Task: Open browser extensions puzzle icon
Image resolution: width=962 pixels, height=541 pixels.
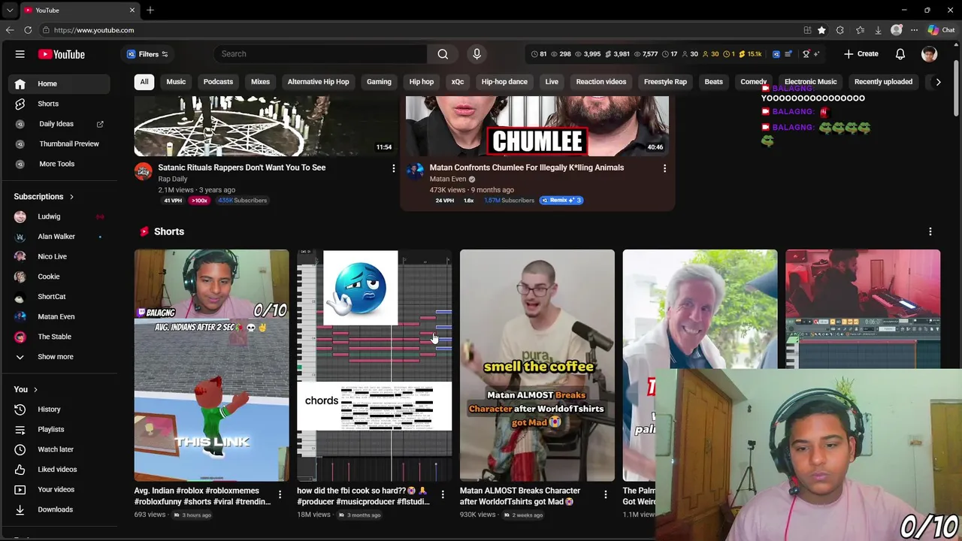Action: [x=840, y=30]
